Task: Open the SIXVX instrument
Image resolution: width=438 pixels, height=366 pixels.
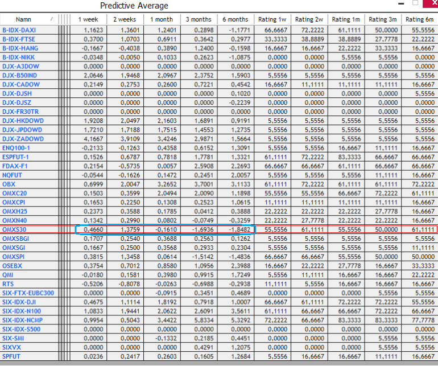Action: pyautogui.click(x=12, y=347)
